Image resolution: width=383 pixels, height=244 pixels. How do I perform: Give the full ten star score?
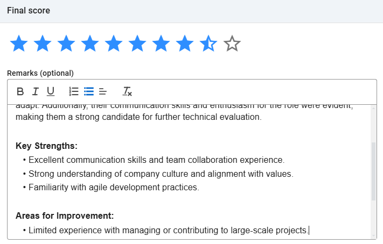pyautogui.click(x=232, y=44)
